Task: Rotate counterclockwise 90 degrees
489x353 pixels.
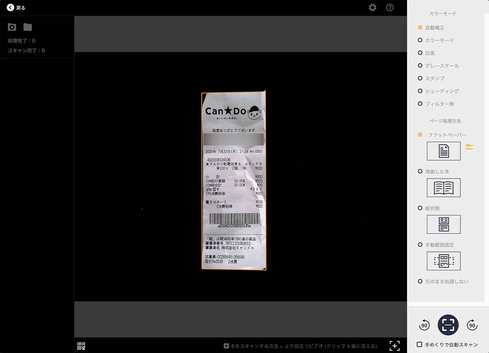Action: pyautogui.click(x=424, y=325)
